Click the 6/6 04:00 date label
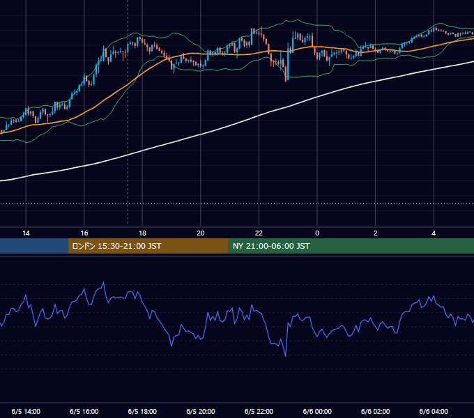 434,411
